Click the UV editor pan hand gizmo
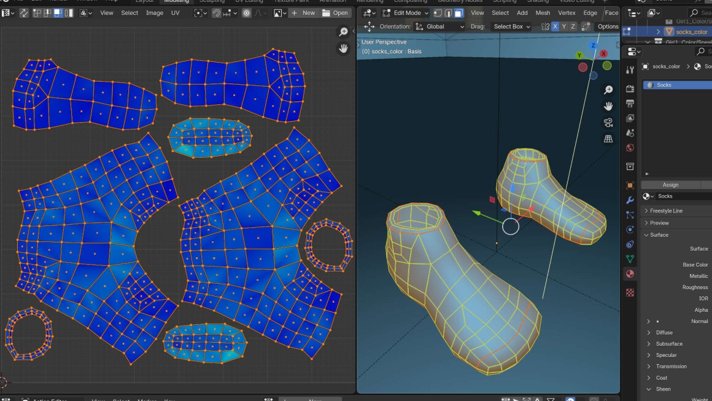This screenshot has width=712, height=401. point(343,48)
